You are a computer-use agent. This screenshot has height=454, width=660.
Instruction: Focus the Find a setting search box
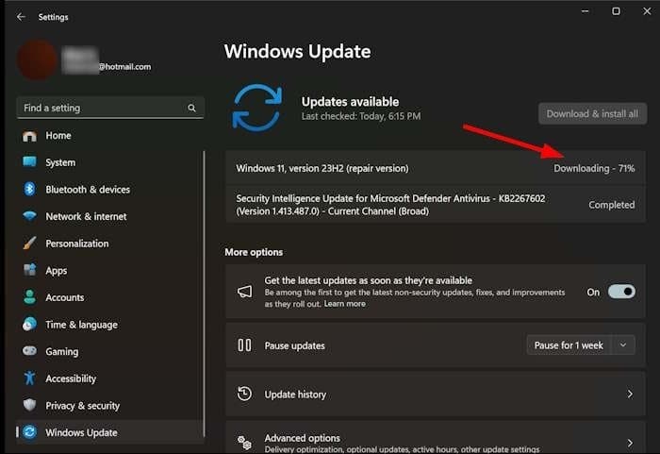110,108
